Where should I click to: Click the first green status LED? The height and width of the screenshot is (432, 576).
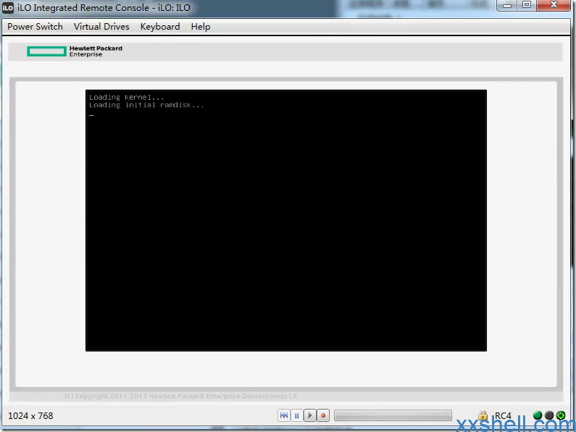(538, 415)
